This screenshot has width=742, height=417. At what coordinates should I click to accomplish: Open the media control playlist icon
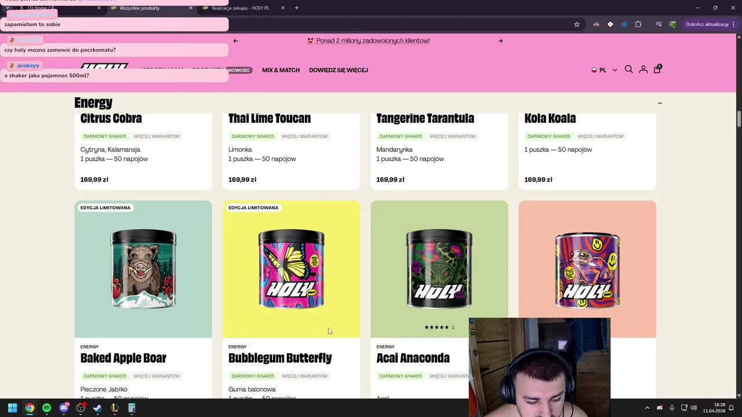click(x=659, y=24)
